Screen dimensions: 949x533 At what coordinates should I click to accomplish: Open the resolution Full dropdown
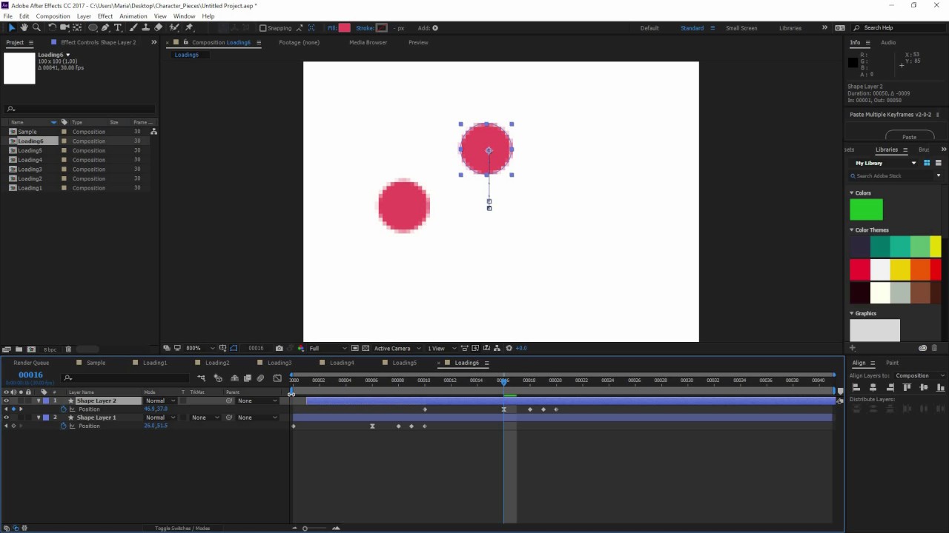click(x=327, y=348)
